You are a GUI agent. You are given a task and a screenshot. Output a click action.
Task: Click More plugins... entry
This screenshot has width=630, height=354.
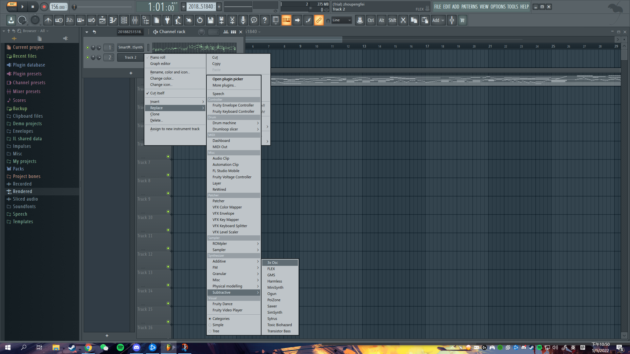[x=234, y=85]
